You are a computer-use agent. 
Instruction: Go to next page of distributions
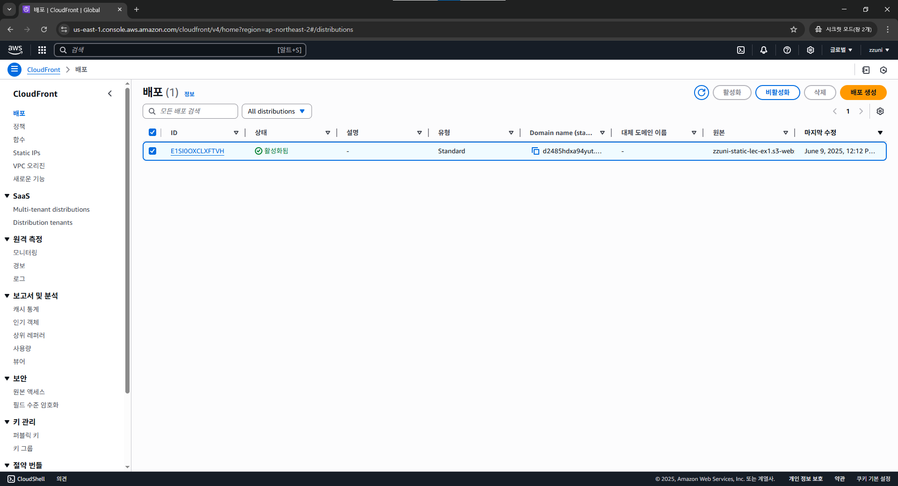coord(861,111)
